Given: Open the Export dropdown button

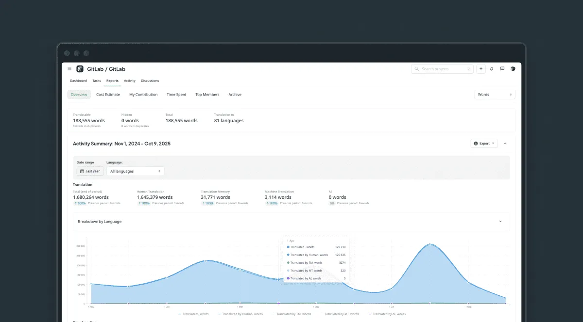Looking at the screenshot, I should coord(484,144).
